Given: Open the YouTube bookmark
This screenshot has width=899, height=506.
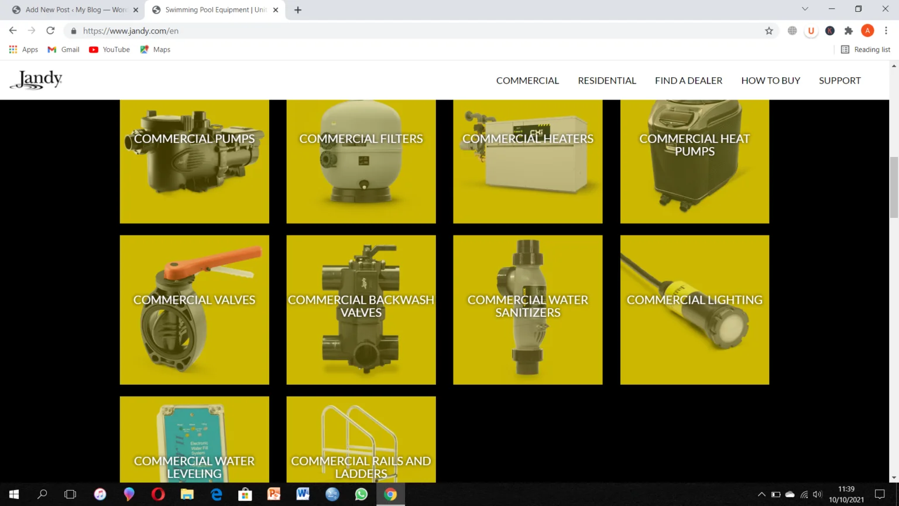Looking at the screenshot, I should [109, 50].
